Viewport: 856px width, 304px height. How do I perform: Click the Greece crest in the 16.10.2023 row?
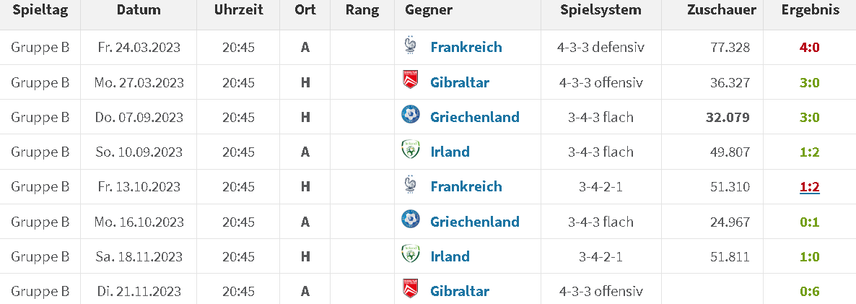[x=410, y=220]
